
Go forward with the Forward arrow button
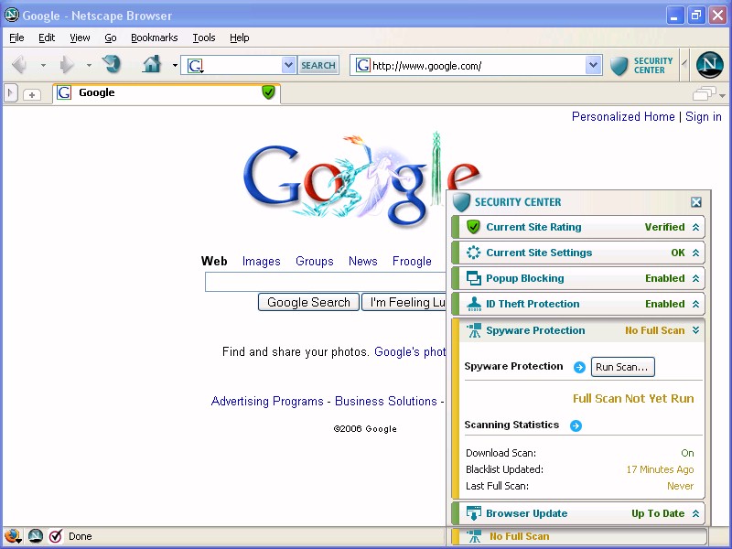[66, 64]
